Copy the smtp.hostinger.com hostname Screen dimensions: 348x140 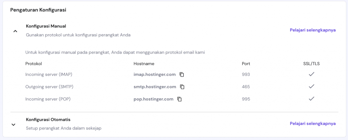pos(182,87)
